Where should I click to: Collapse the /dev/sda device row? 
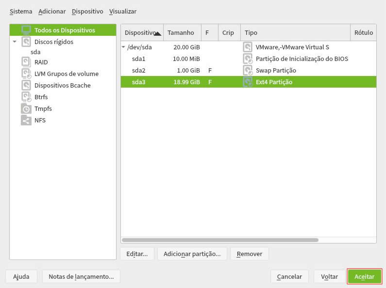(123, 47)
